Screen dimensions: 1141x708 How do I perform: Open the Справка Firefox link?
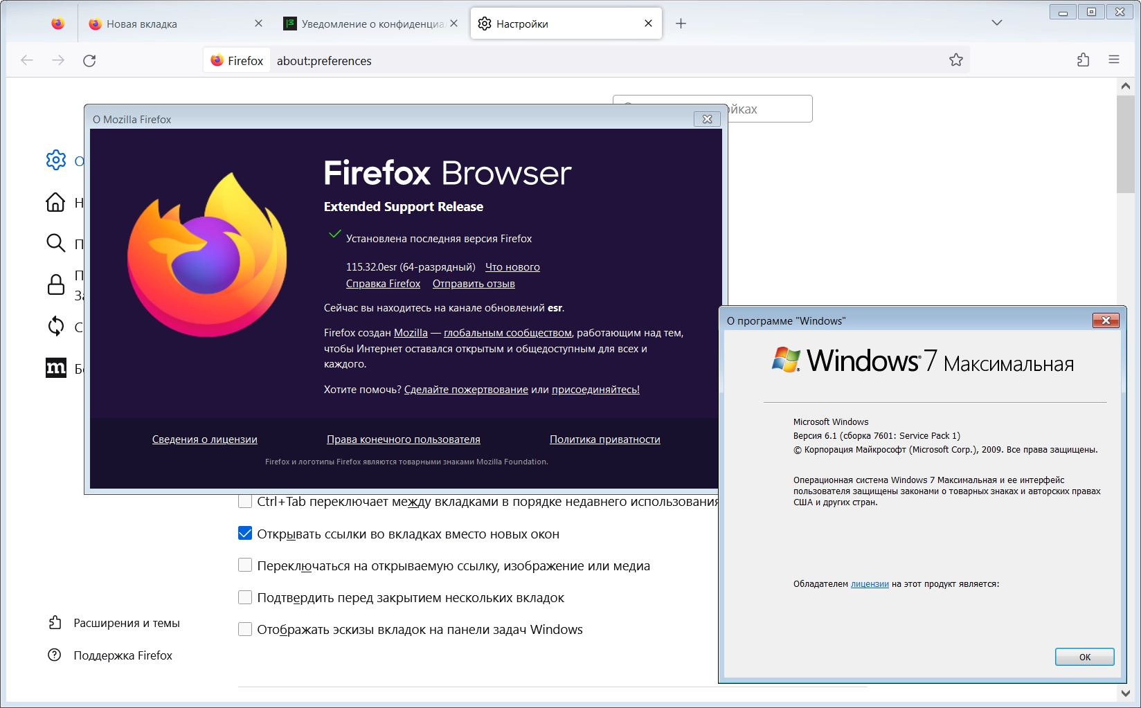coord(383,284)
